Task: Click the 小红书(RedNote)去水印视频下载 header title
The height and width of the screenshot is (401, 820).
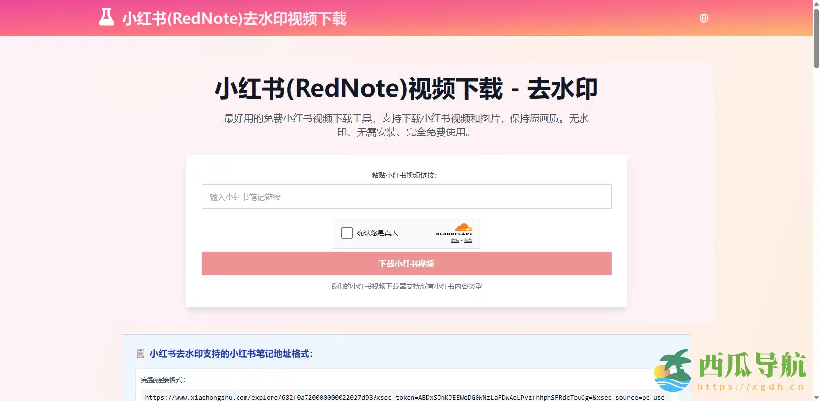Action: tap(235, 19)
